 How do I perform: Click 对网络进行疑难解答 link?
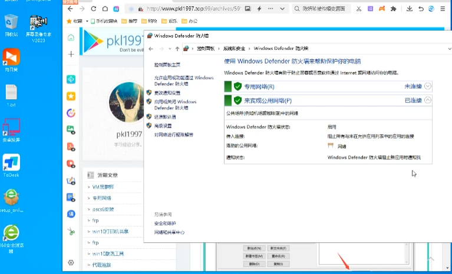coord(173,135)
